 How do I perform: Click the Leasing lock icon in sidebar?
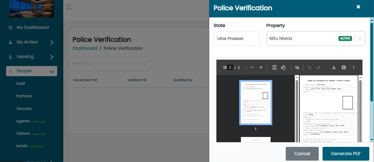[10, 57]
